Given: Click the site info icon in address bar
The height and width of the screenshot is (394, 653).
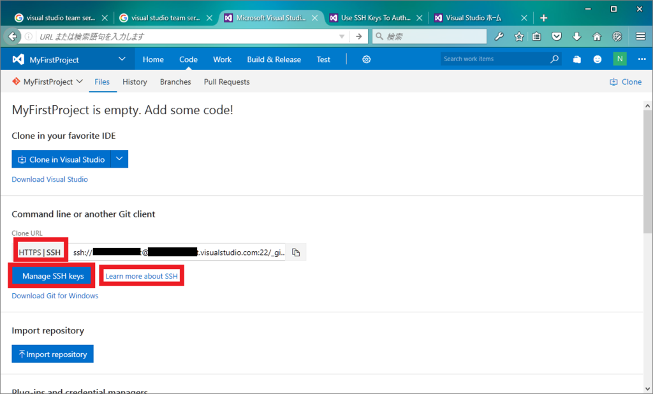Looking at the screenshot, I should tap(29, 36).
